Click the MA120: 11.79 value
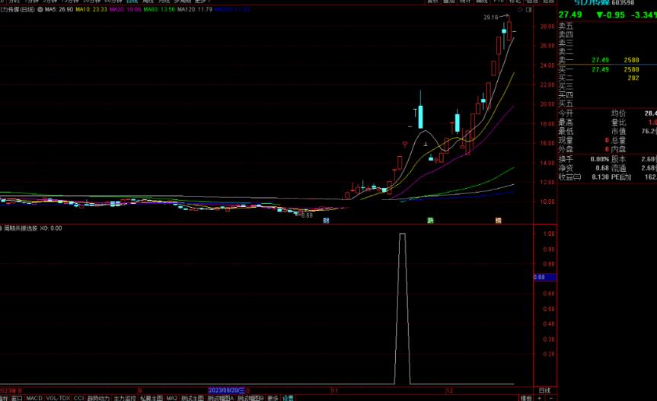Image resolution: width=657 pixels, height=401 pixels. pyautogui.click(x=195, y=9)
